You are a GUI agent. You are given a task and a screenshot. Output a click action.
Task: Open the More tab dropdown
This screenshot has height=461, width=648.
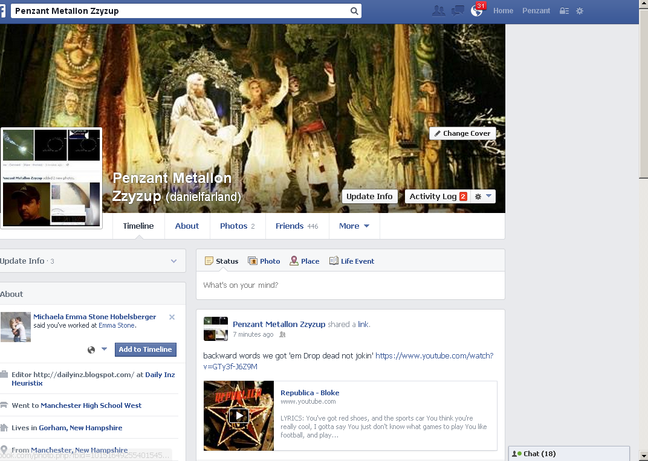[354, 226]
